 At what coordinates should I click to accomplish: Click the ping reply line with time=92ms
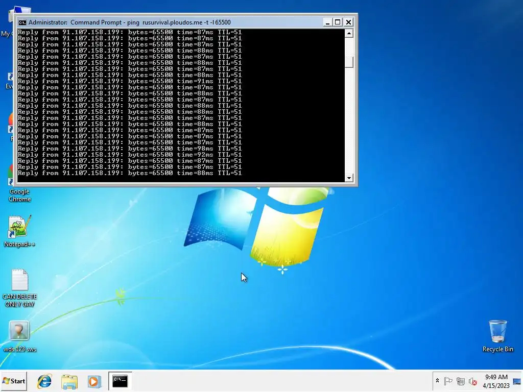(129, 155)
